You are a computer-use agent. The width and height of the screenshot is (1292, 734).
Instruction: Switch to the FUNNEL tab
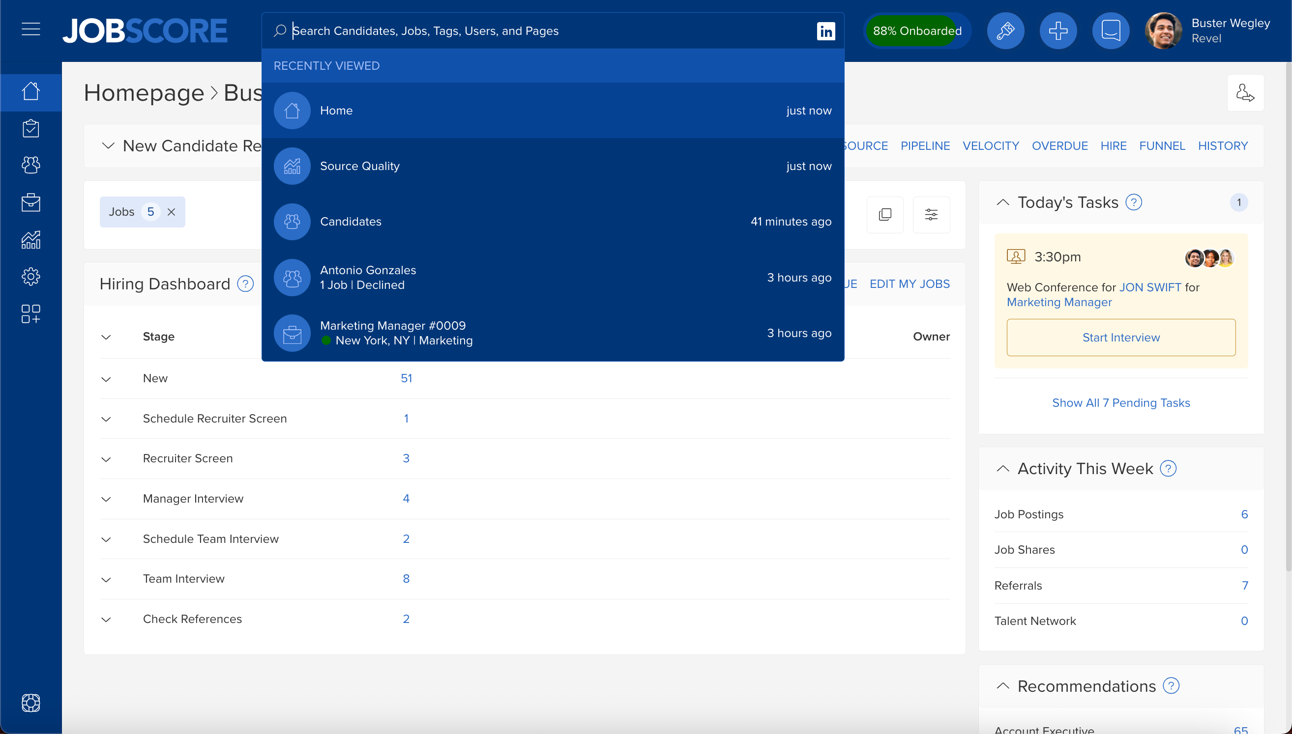click(1162, 146)
